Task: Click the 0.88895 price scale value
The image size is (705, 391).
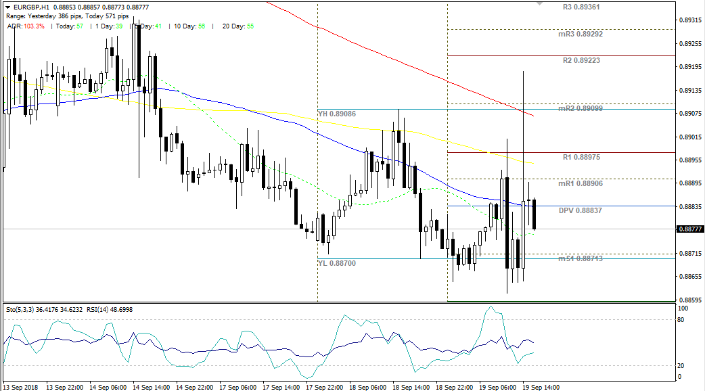Action: (x=691, y=183)
